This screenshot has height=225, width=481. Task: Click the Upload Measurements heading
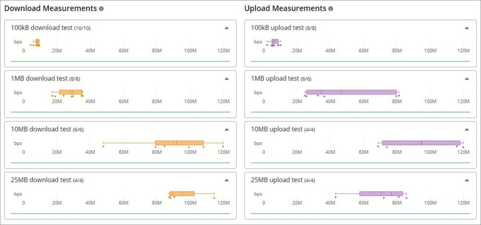(285, 8)
